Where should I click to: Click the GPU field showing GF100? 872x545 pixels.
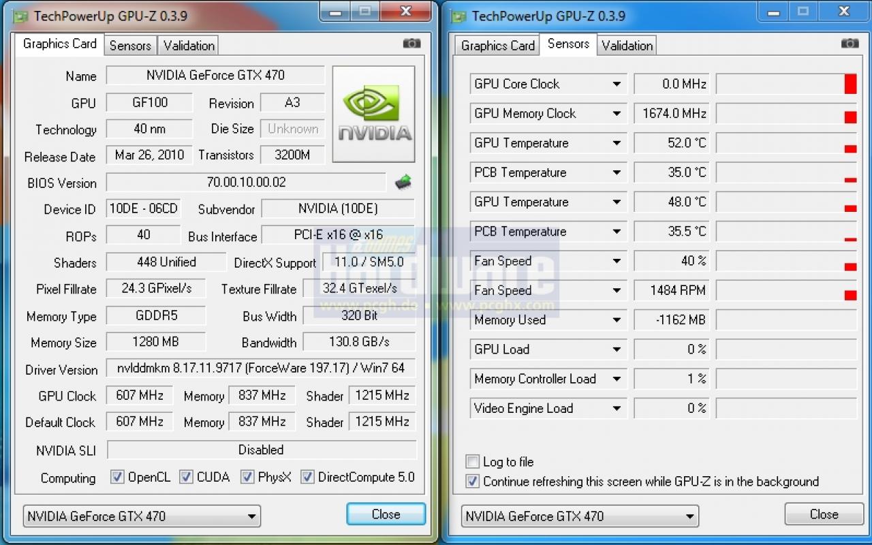150,102
